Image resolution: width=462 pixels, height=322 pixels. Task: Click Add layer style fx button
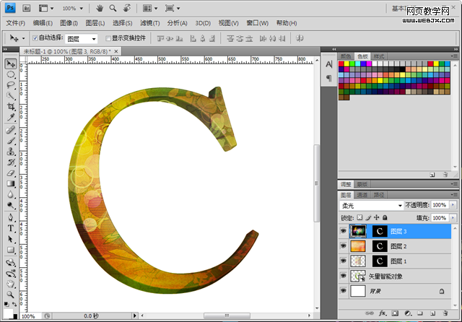tap(383, 313)
